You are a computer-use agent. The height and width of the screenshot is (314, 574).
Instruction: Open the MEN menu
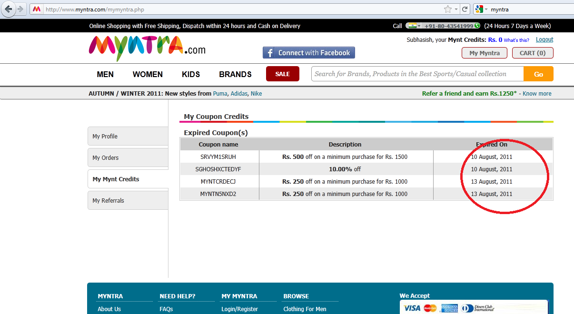pos(105,74)
